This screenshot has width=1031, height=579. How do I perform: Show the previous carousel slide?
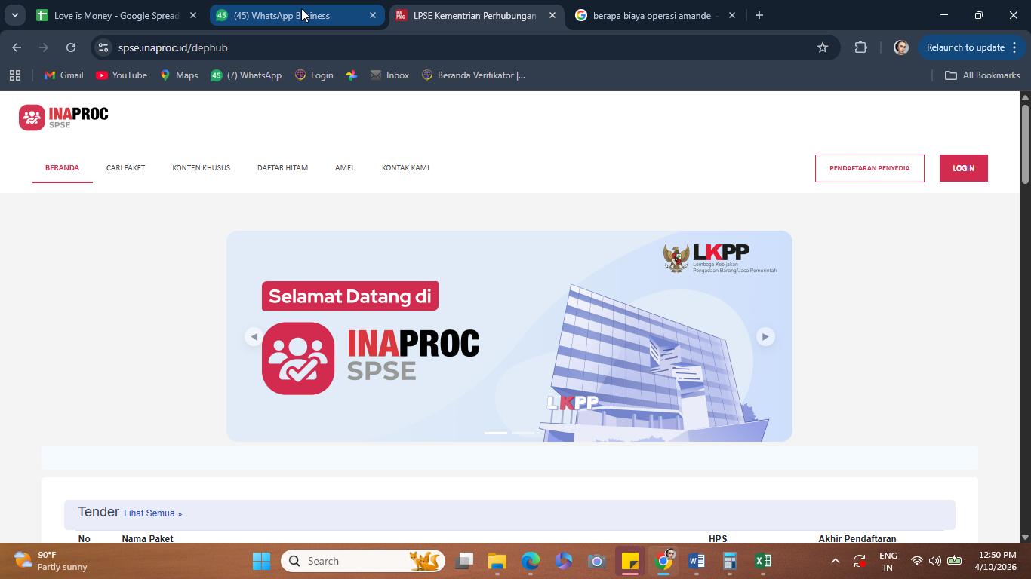click(254, 336)
